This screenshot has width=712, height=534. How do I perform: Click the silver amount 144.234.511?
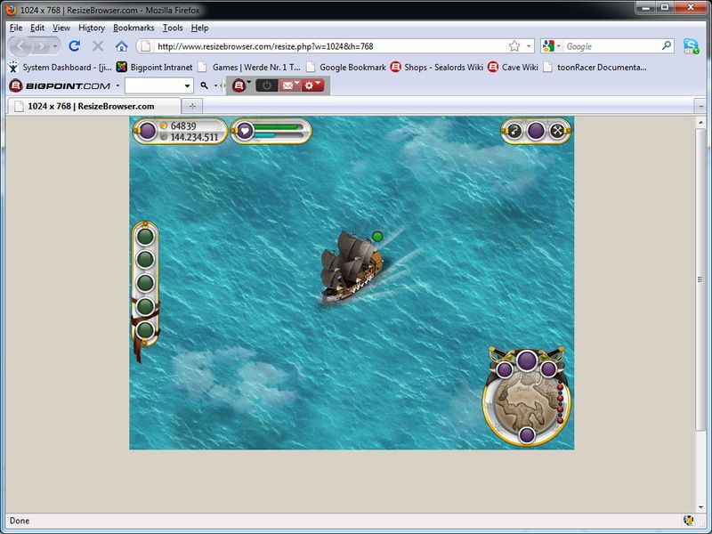(194, 137)
